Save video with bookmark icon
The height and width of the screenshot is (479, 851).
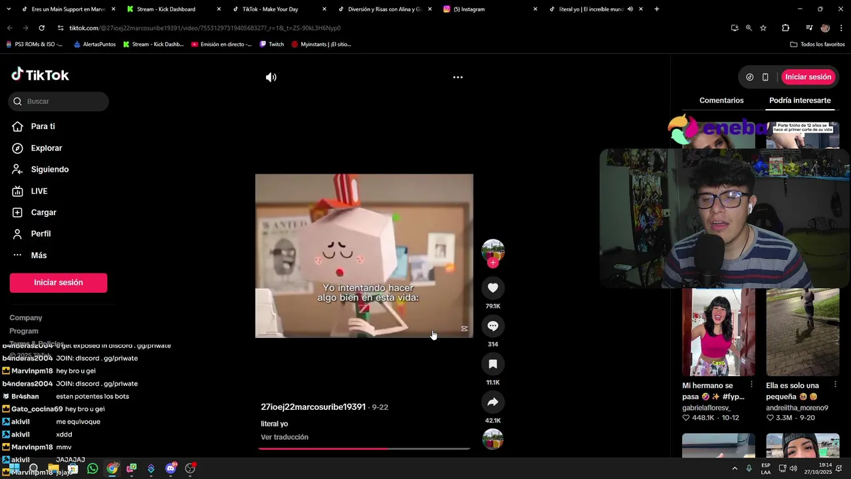pos(493,364)
